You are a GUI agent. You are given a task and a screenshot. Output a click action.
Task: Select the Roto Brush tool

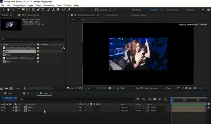(x=64, y=10)
